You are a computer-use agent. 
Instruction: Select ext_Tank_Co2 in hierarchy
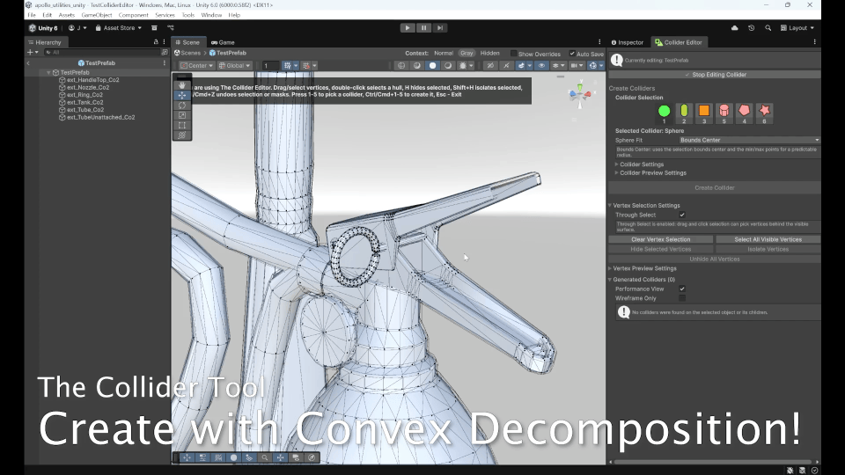tap(85, 102)
